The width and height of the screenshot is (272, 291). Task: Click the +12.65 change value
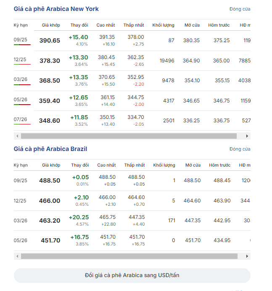(x=79, y=97)
